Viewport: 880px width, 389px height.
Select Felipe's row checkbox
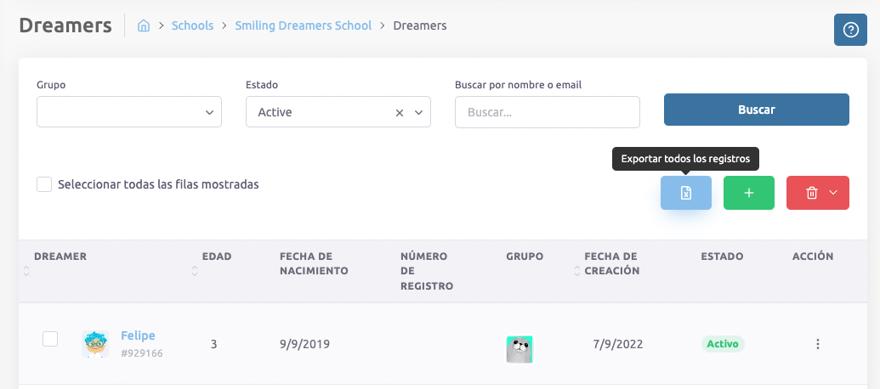[x=50, y=339]
